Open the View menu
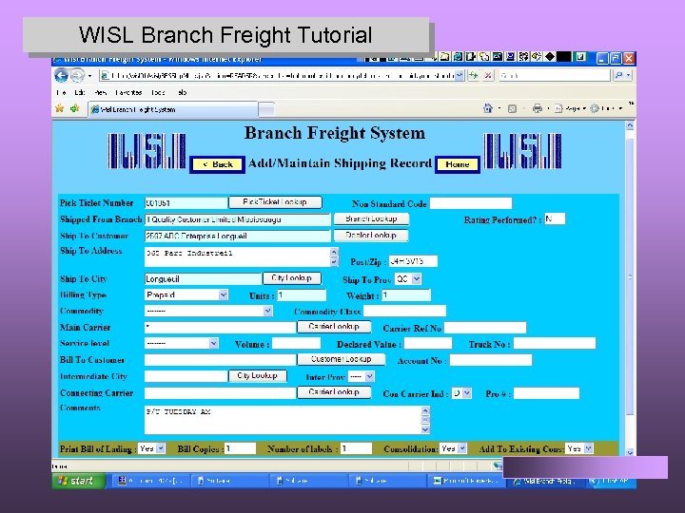This screenshot has height=513, width=685. tap(101, 92)
